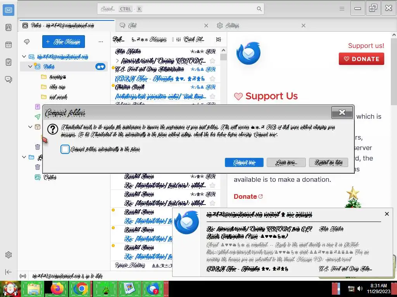Click the Remind me later button
397x297 pixels.
pos(328,162)
